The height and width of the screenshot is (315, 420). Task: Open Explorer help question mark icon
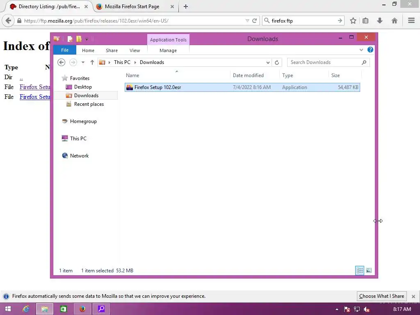(370, 50)
